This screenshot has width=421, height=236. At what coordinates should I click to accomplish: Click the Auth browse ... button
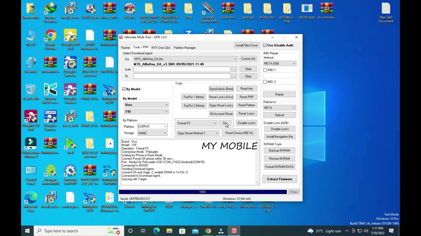pyautogui.click(x=234, y=69)
